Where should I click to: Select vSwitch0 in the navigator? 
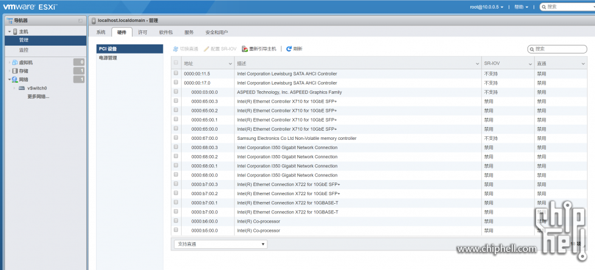37,88
